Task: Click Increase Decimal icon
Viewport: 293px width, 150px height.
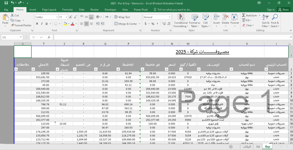Action: pos(164,24)
